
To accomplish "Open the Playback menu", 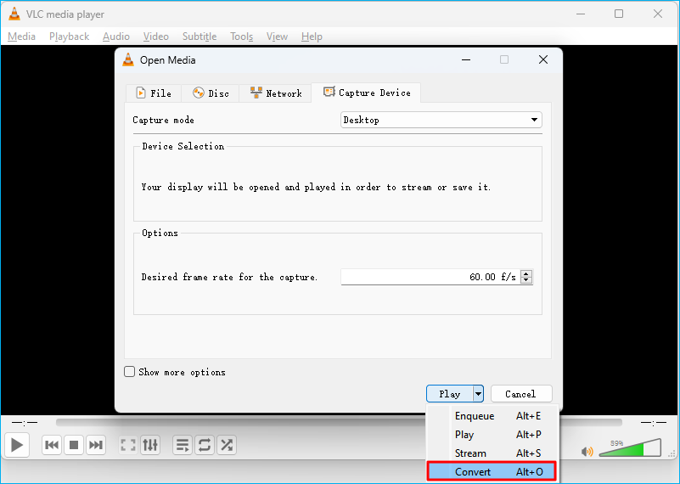I will 70,37.
